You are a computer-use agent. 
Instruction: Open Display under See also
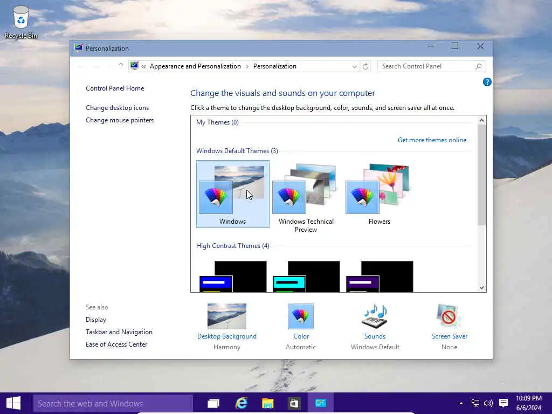pyautogui.click(x=96, y=320)
